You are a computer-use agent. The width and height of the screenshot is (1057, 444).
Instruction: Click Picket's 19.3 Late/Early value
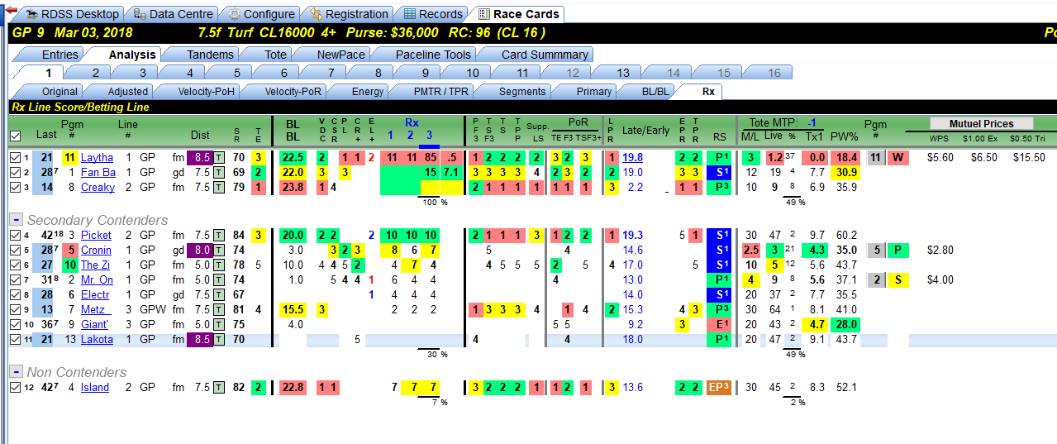click(633, 235)
